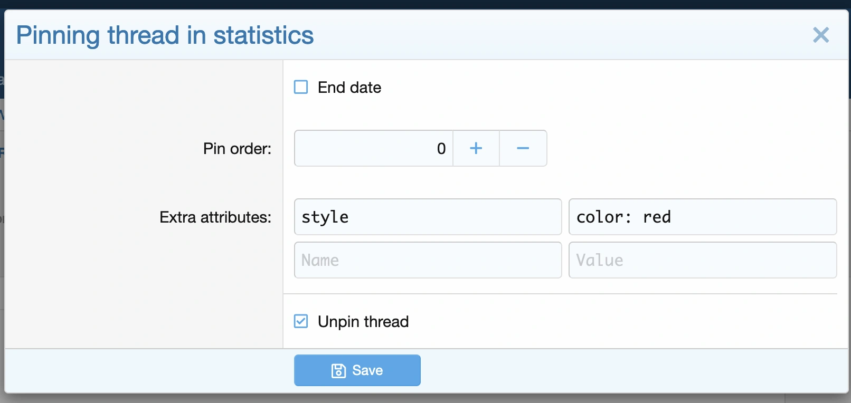851x403 pixels.
Task: Click the End date label text
Action: click(x=349, y=88)
